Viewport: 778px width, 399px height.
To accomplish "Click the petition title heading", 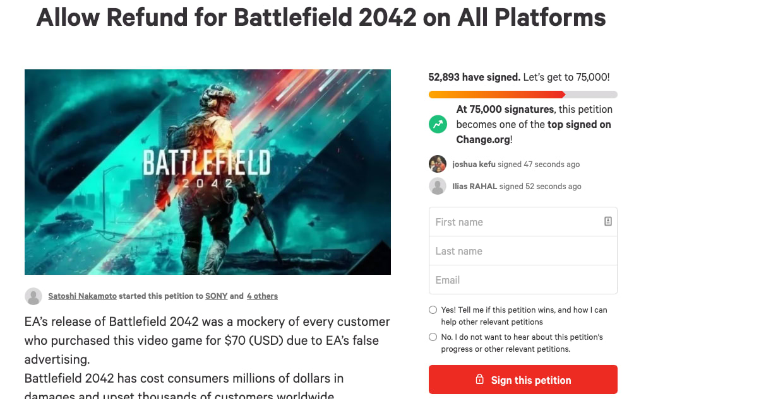I will 321,17.
